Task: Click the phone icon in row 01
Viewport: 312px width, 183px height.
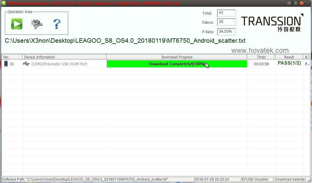Action: point(6,64)
